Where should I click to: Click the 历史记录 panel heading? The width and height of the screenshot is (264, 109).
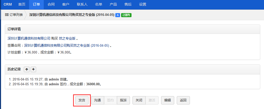14,69
